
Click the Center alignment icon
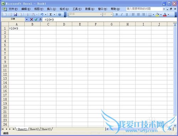click(x=138, y=15)
